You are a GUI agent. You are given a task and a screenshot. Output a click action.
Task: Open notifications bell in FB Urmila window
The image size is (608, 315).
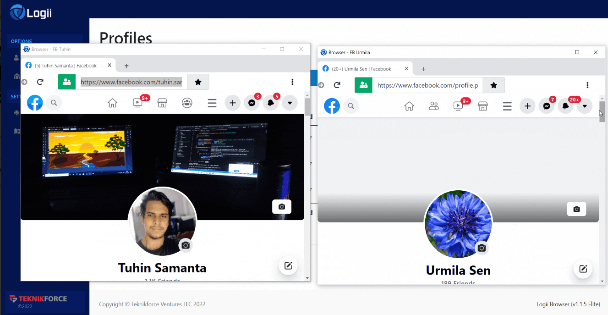565,106
